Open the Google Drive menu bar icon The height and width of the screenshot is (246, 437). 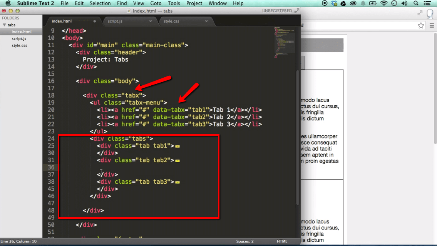(x=343, y=3)
